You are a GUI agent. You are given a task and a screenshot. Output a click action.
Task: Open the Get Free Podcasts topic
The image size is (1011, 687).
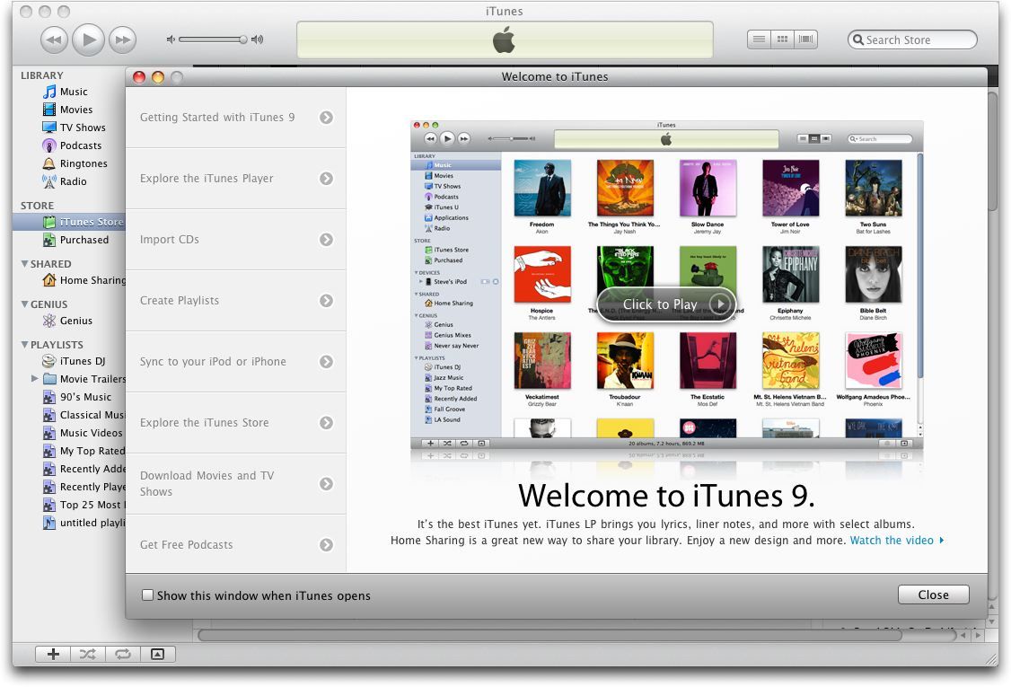pyautogui.click(x=236, y=544)
